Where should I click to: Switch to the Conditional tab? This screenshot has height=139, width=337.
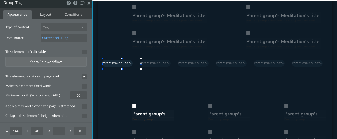(74, 15)
